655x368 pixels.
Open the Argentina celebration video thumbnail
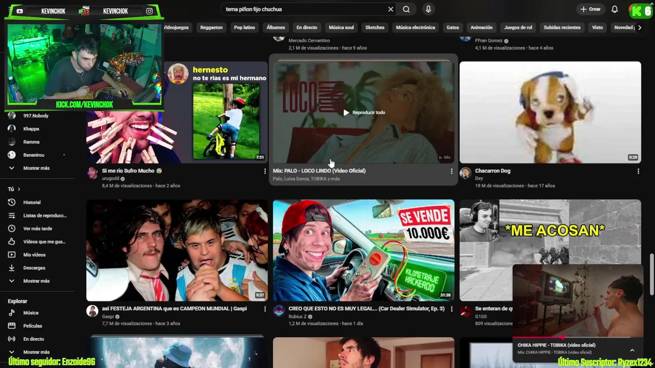pos(177,250)
